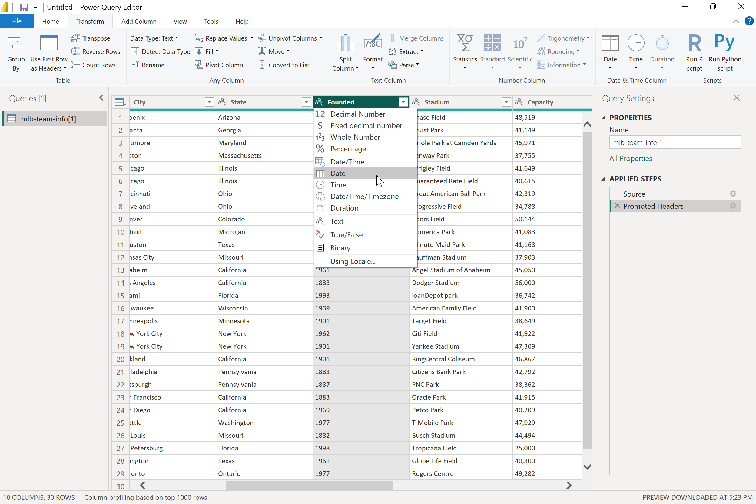This screenshot has height=504, width=756.
Task: Open the All Properties link
Action: tap(630, 158)
